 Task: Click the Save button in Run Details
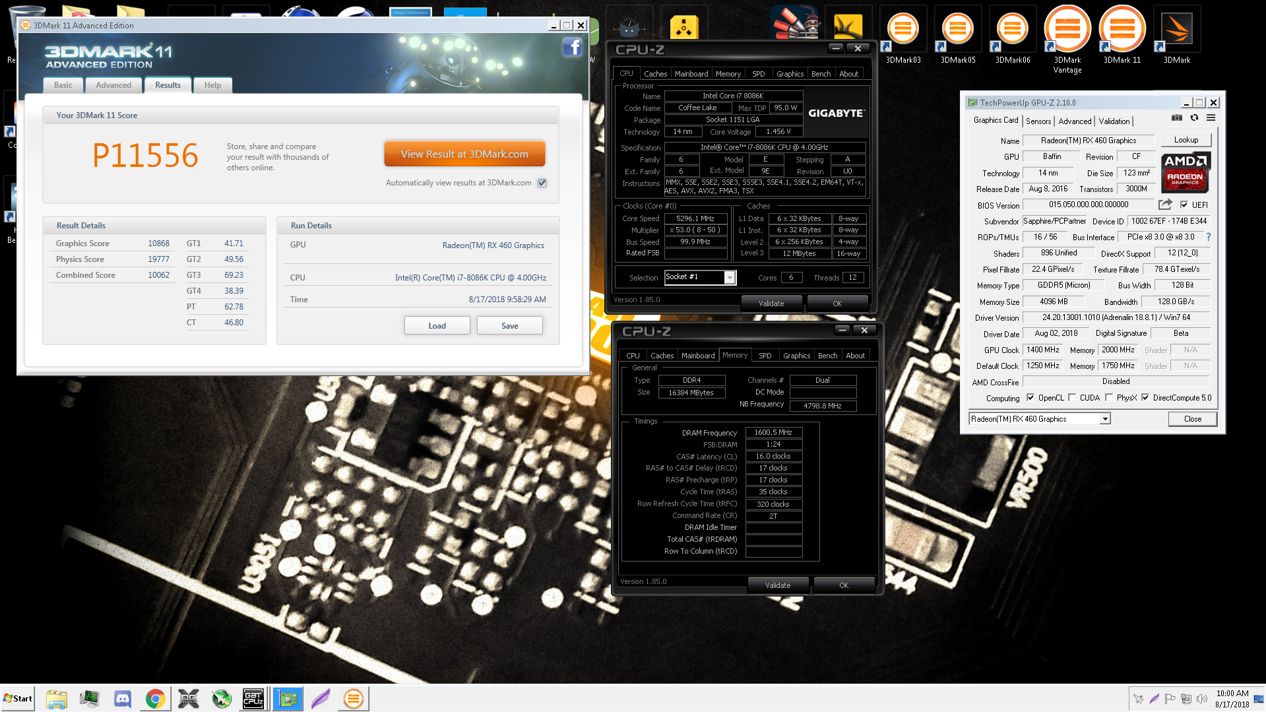tap(510, 326)
